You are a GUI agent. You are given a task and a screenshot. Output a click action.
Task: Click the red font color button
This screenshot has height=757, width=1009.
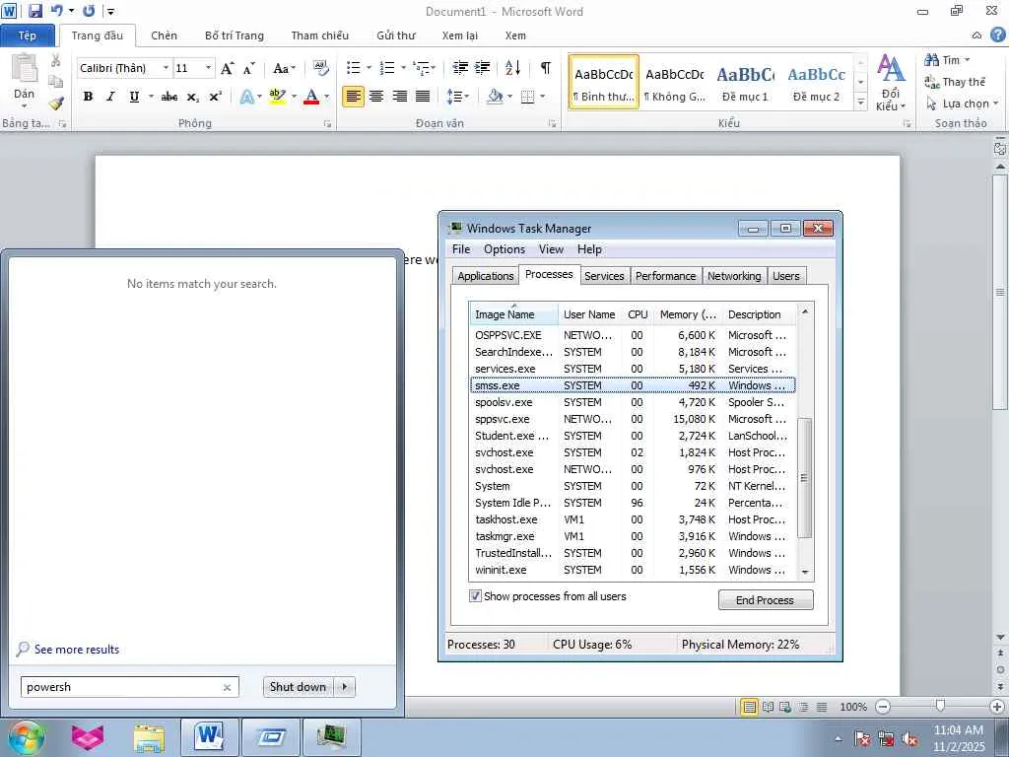311,97
